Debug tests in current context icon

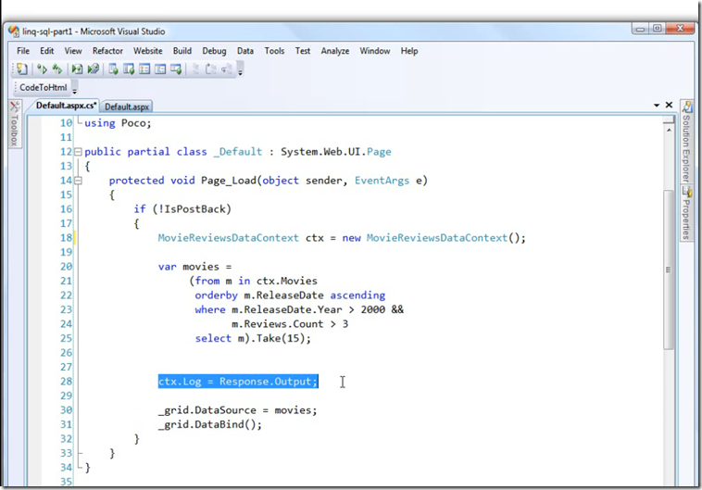point(77,69)
